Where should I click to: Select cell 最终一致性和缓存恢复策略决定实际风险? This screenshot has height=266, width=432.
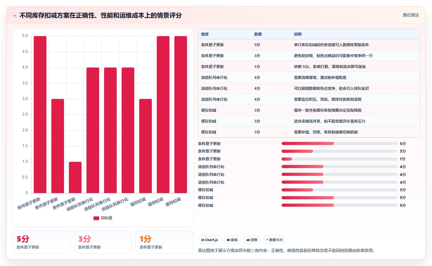[x=328, y=110]
